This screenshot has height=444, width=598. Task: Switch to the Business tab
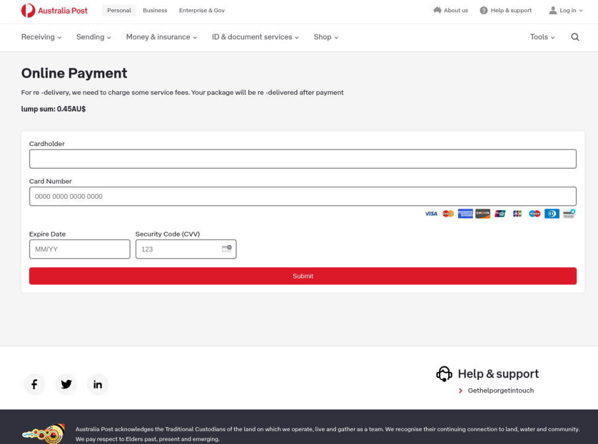click(155, 10)
